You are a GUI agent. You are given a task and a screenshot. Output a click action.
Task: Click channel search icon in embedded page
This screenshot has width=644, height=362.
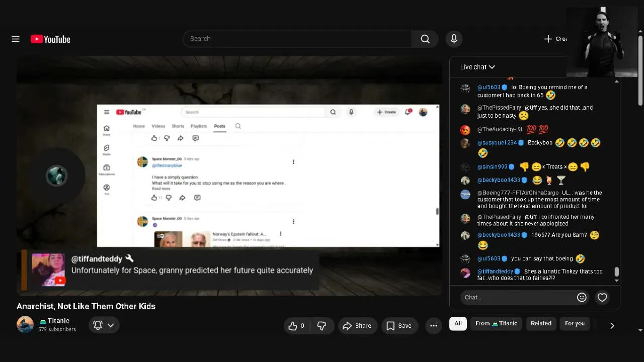click(238, 126)
